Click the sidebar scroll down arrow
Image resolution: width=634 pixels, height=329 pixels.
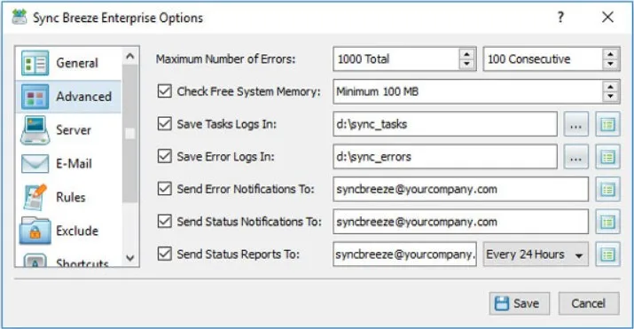[x=130, y=257]
